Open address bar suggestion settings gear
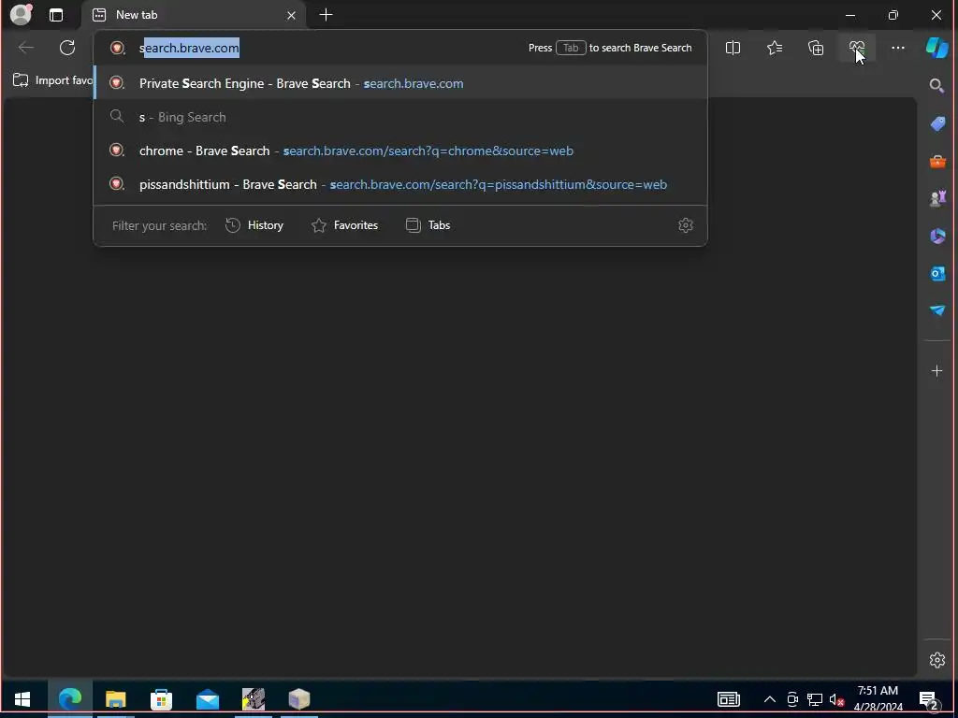This screenshot has width=958, height=718. [686, 225]
